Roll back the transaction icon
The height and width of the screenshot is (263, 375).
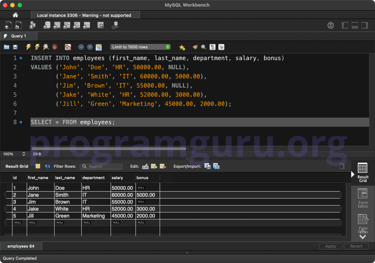point(90,47)
